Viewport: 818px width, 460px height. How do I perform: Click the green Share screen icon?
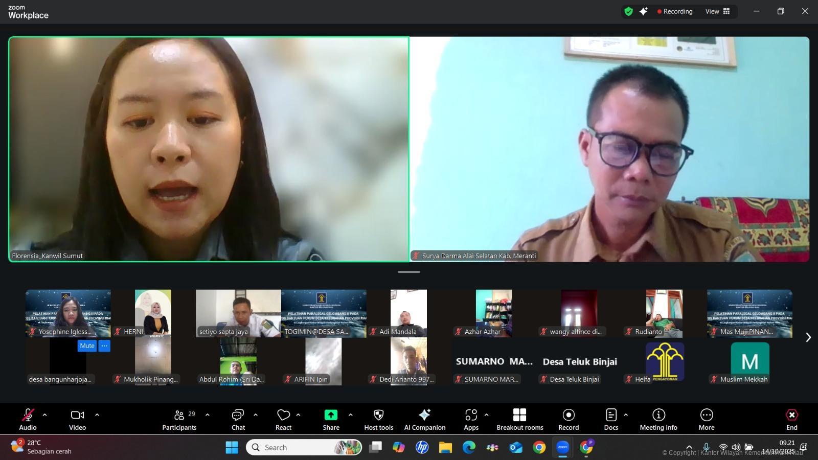coord(331,415)
